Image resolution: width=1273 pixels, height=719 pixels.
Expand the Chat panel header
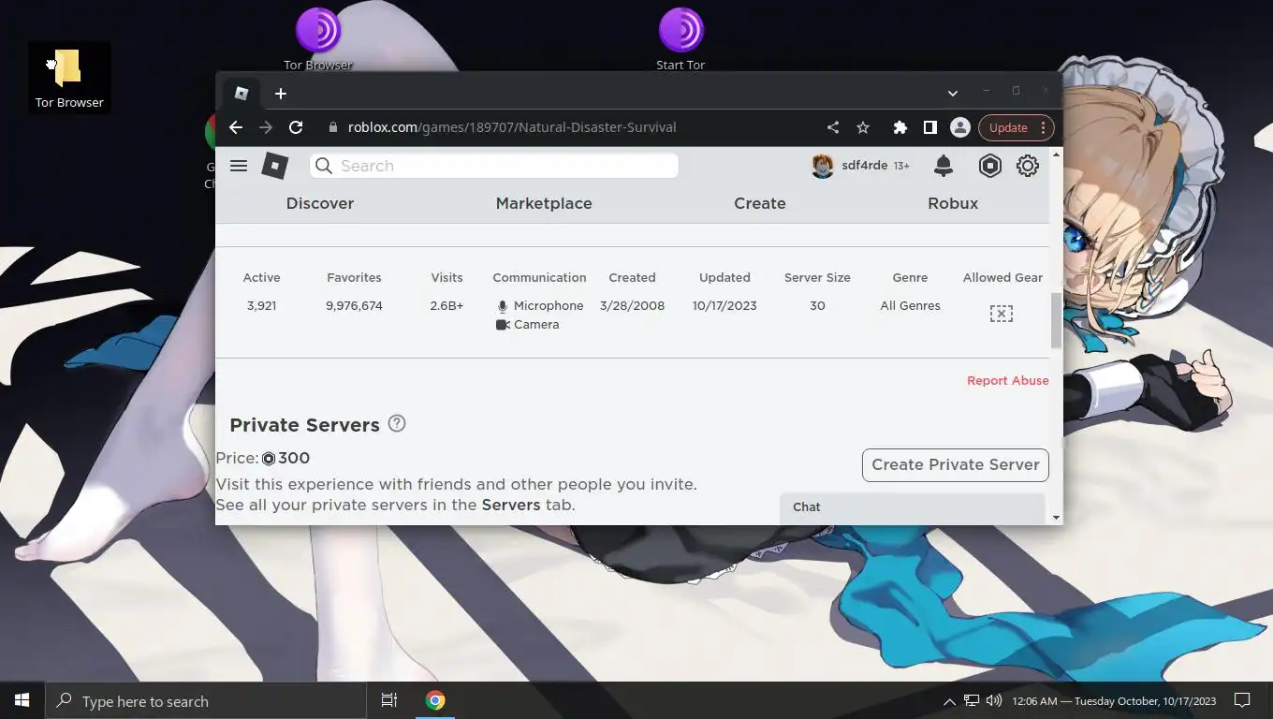(913, 506)
